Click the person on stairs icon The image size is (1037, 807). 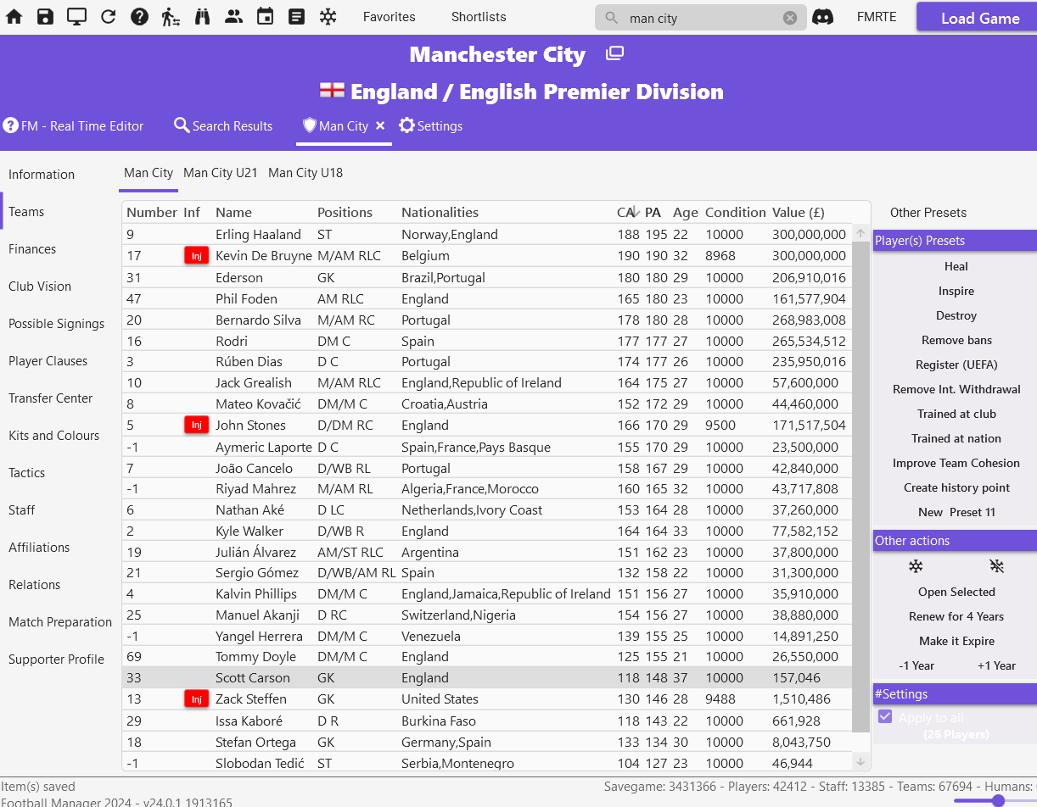click(171, 17)
